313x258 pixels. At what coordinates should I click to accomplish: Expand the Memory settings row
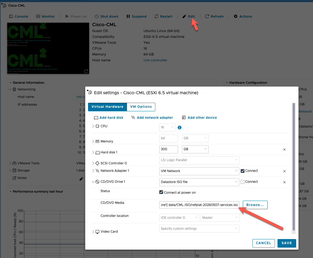tap(93, 141)
